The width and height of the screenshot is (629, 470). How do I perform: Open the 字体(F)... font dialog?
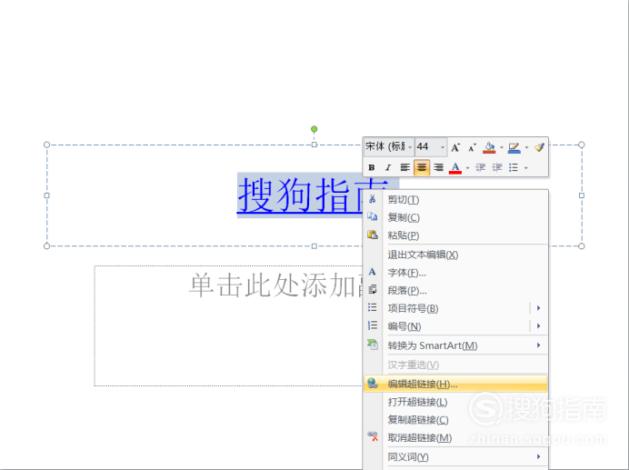(455, 273)
